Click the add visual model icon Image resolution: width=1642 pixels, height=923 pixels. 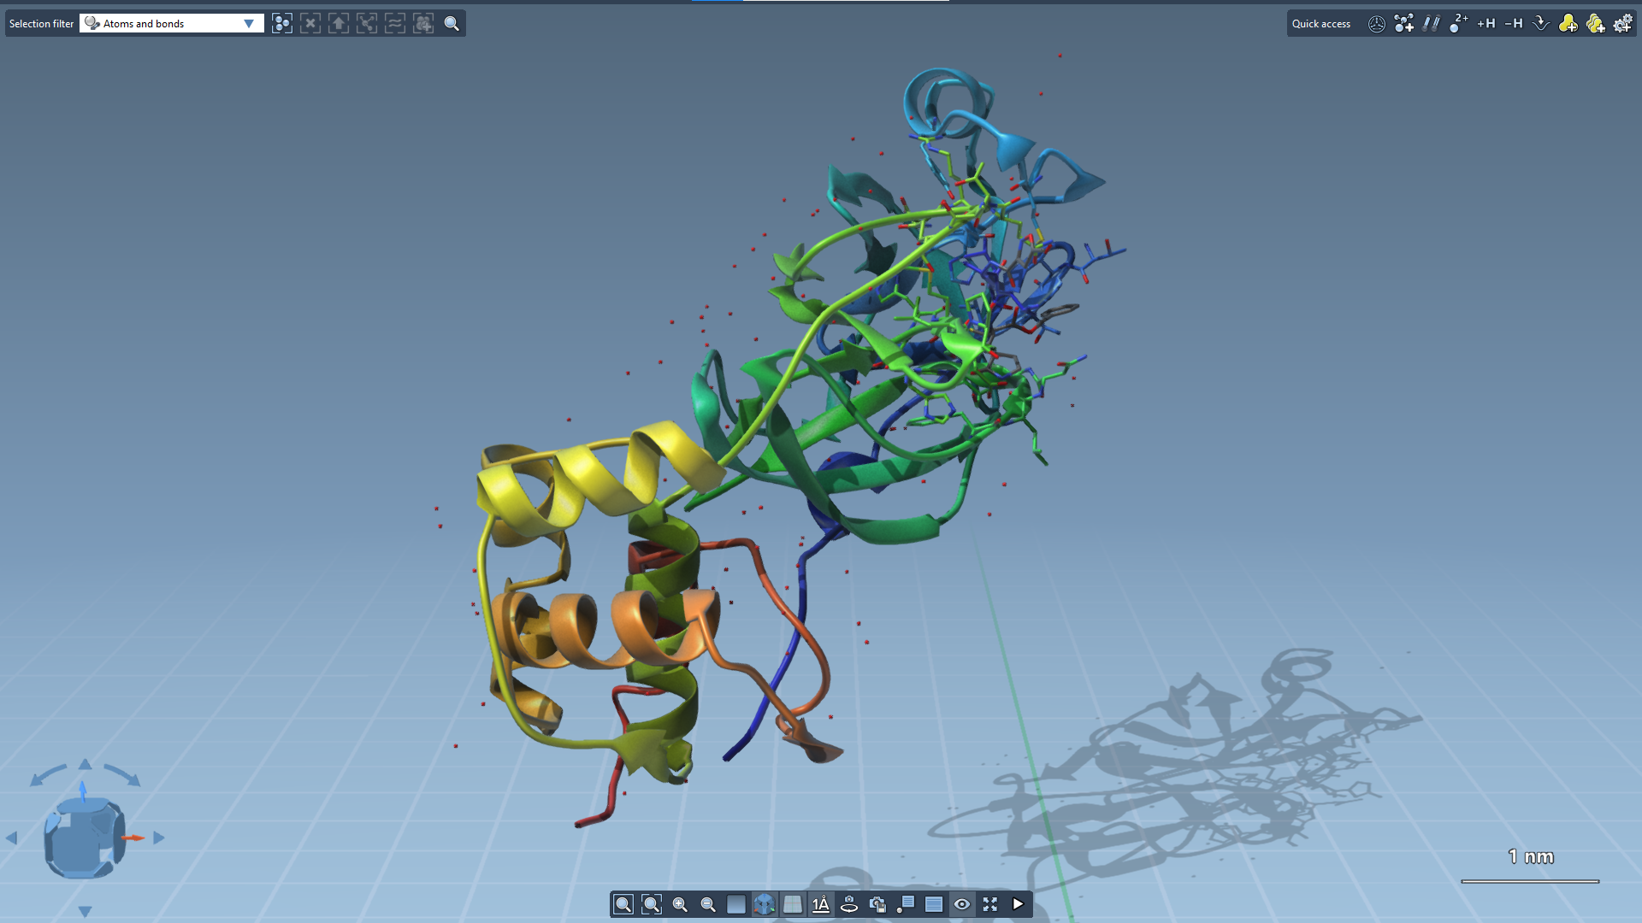click(1568, 24)
